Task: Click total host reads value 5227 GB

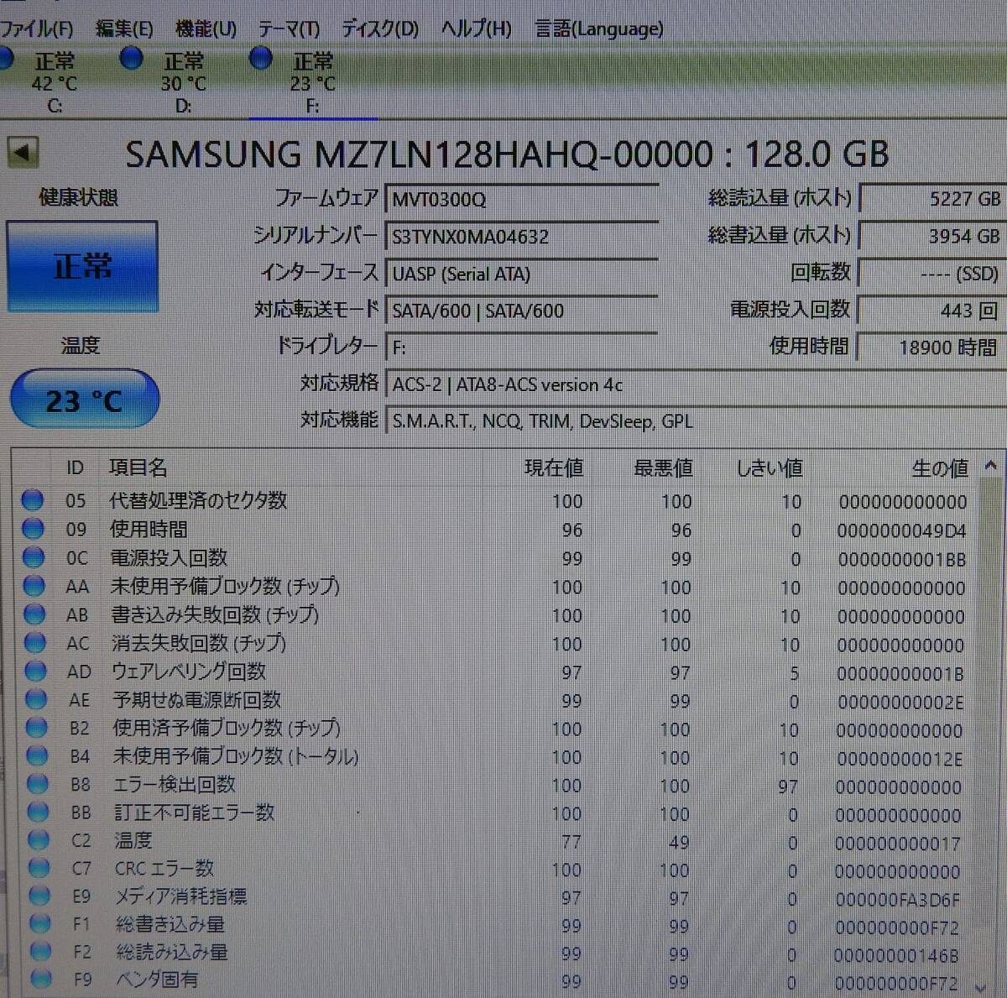Action: point(932,199)
